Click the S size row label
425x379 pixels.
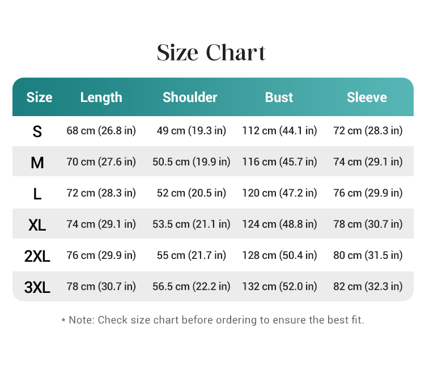pyautogui.click(x=37, y=131)
